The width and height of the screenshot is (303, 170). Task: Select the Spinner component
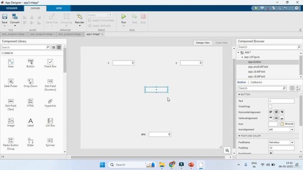coord(50,142)
